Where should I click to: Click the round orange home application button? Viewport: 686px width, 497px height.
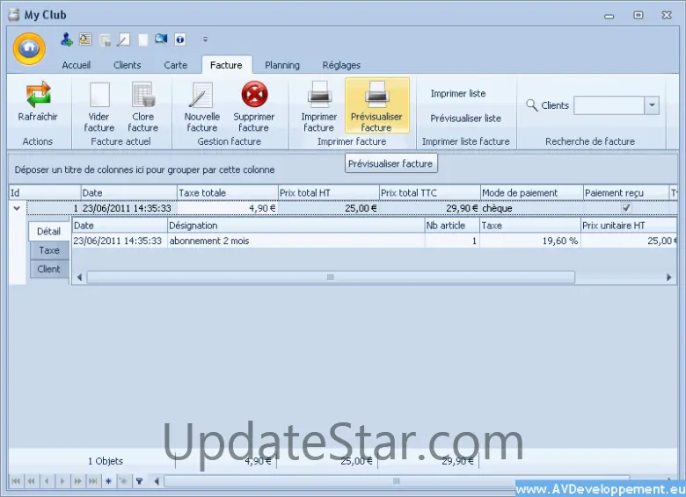pos(29,47)
